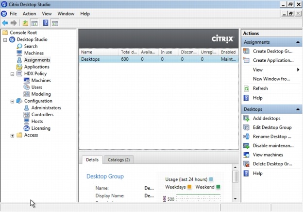Viewport: 303px width, 212px height.
Task: Switch to the Details tab
Action: click(92, 160)
